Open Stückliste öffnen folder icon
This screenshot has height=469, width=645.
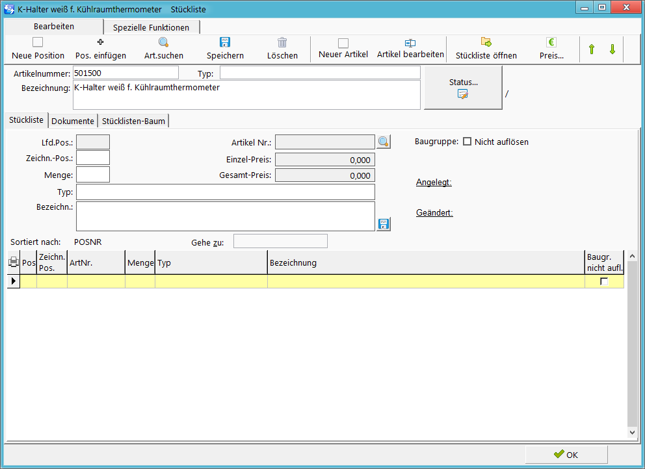click(x=486, y=42)
